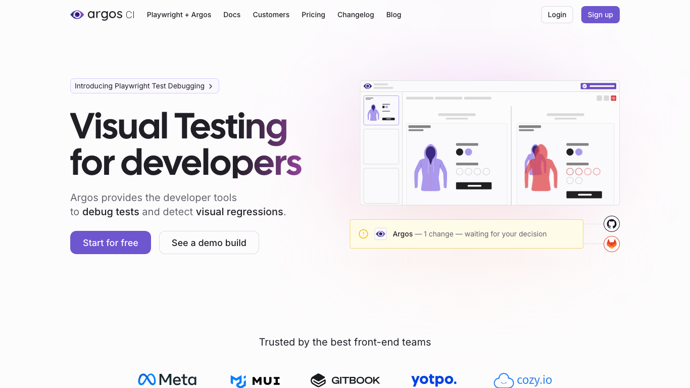Click the yotpo logo
690x388 pixels.
pyautogui.click(x=434, y=380)
